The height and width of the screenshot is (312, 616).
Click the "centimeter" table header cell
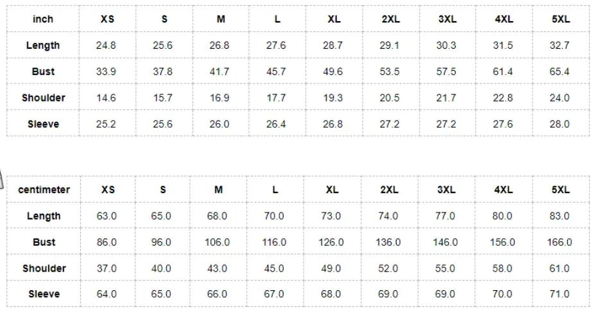tap(44, 190)
